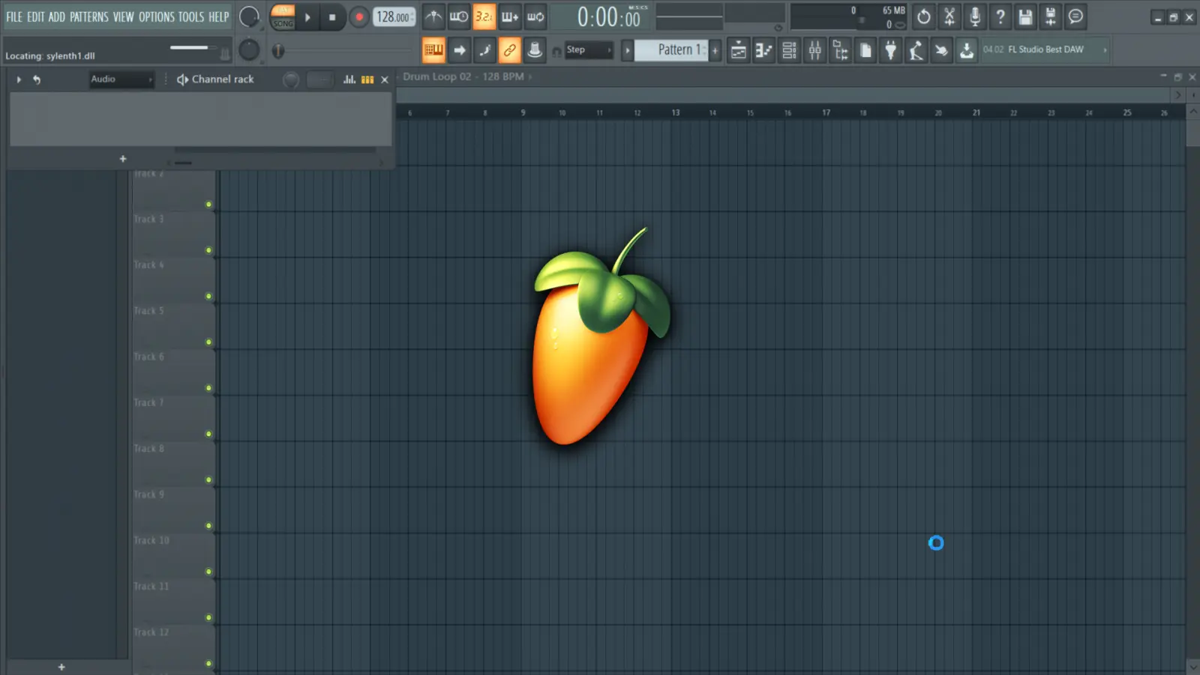Open the Browser tree view icon
1200x675 pixels.
pos(841,50)
